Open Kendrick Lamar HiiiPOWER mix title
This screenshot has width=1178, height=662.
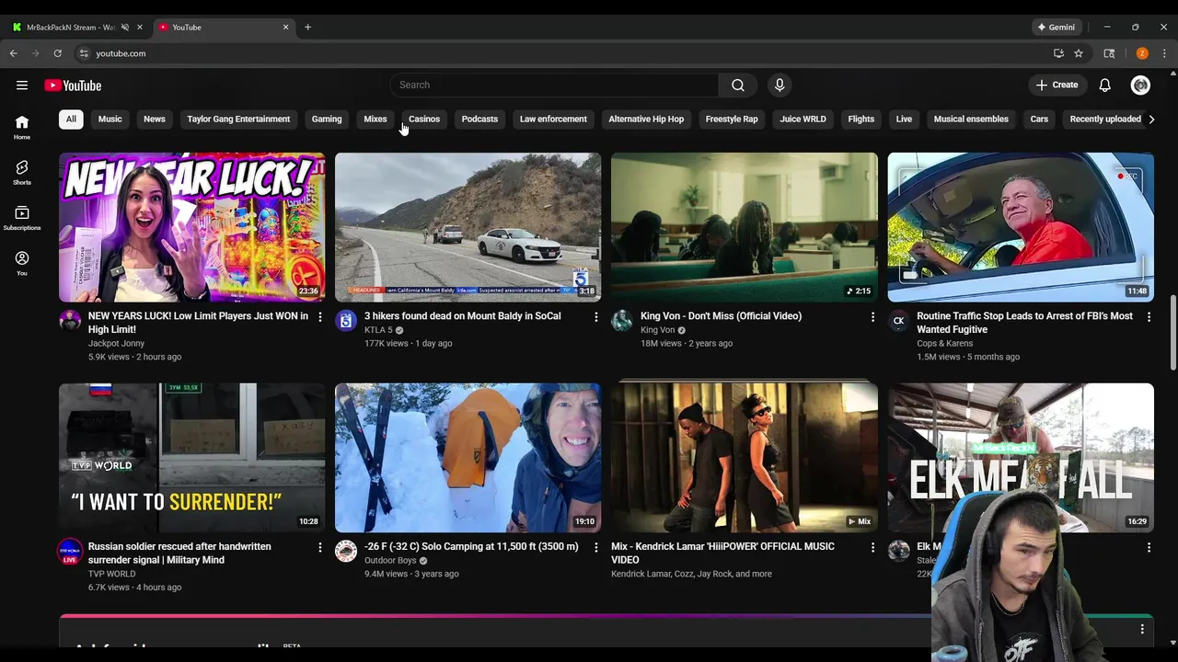pyautogui.click(x=722, y=553)
